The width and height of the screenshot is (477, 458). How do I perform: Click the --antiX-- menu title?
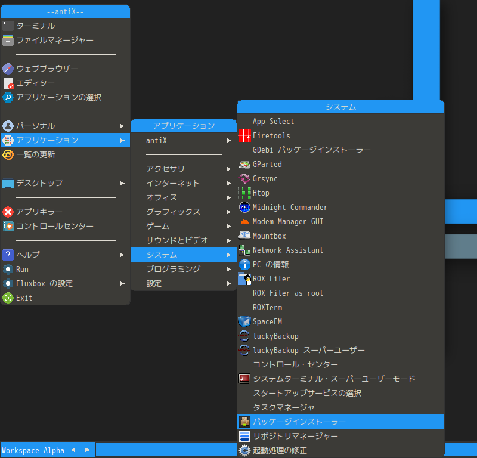[x=66, y=11]
